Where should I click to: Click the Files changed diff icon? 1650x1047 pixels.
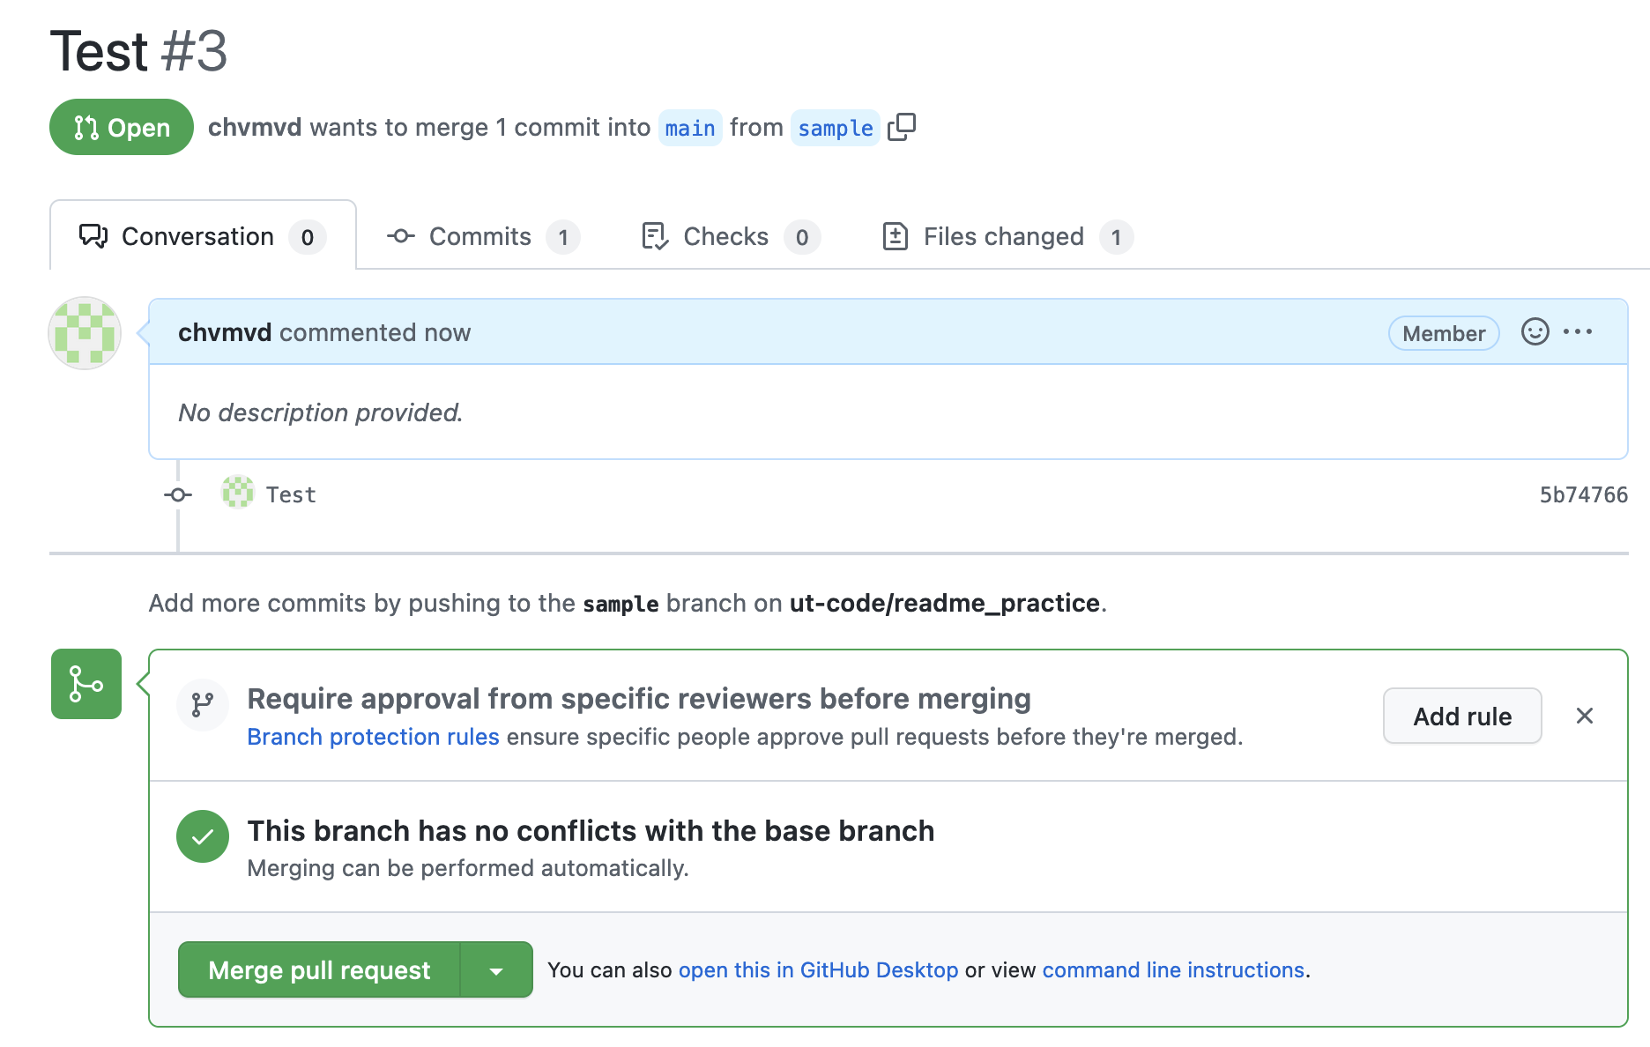(x=895, y=235)
